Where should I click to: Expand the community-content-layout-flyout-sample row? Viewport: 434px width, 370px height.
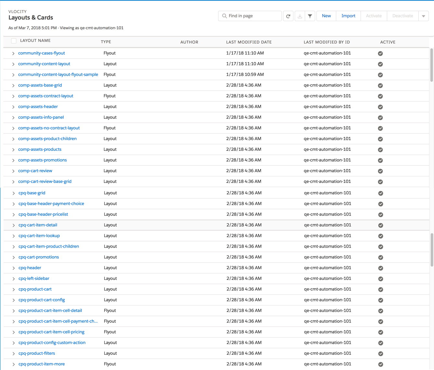point(13,75)
